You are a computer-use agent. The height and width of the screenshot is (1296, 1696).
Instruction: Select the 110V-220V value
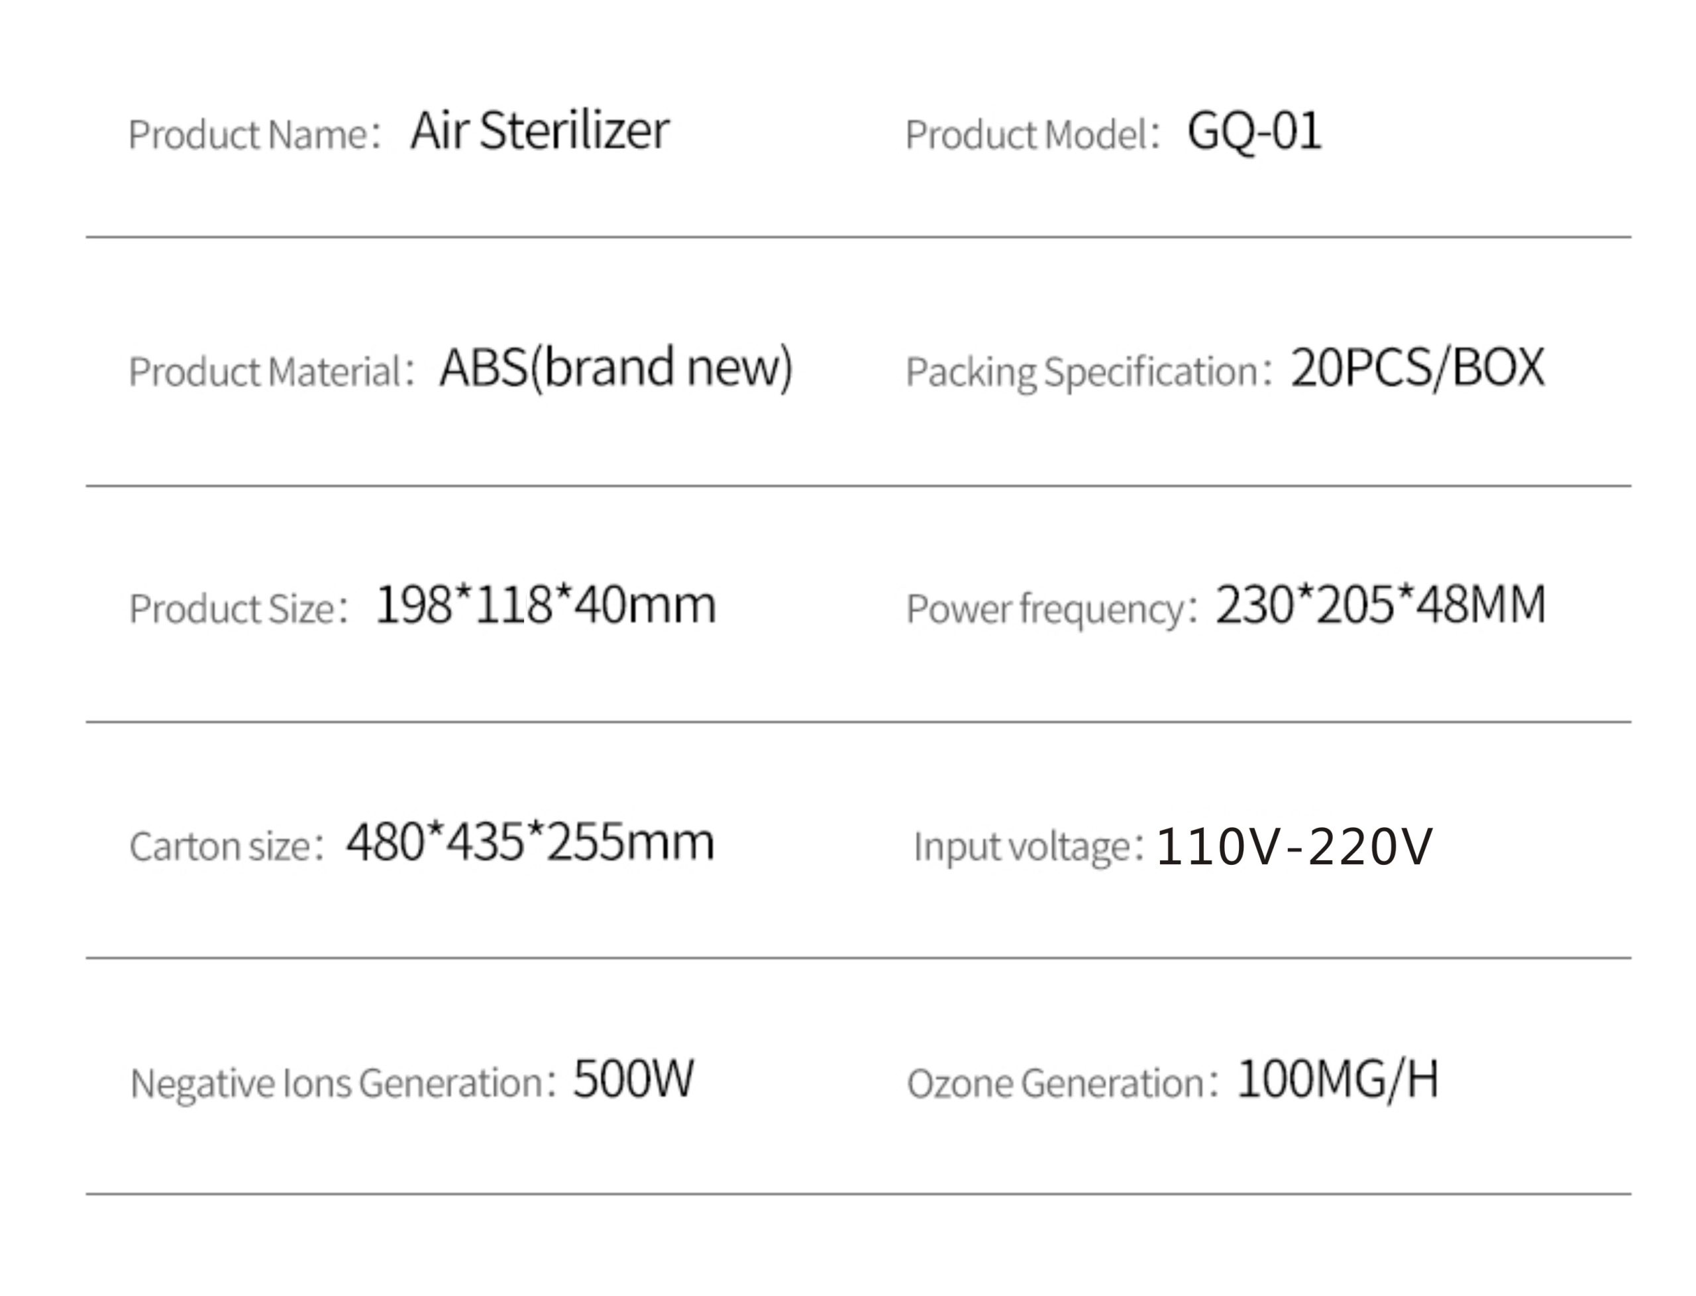[x=1293, y=846]
